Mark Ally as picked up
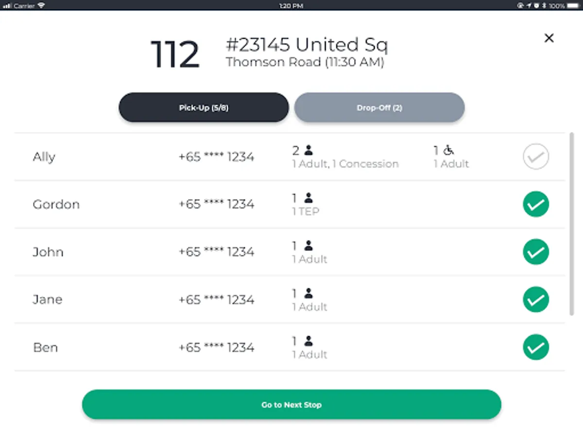583x437 pixels. 536,157
